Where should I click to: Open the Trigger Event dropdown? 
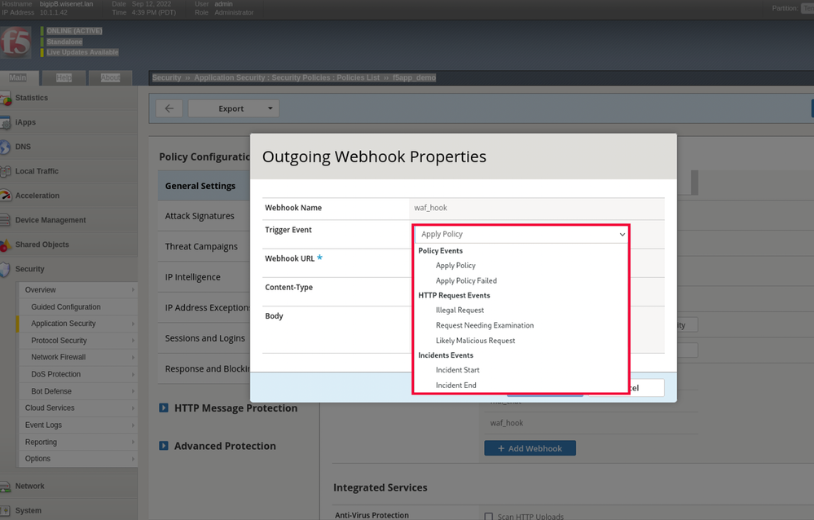[x=521, y=234]
